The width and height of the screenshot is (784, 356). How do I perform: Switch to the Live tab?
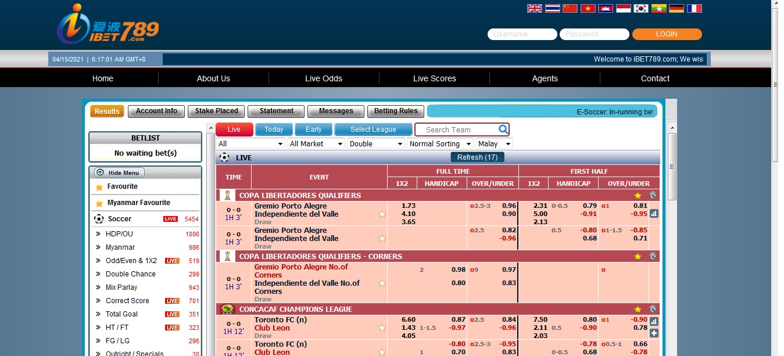pyautogui.click(x=234, y=130)
